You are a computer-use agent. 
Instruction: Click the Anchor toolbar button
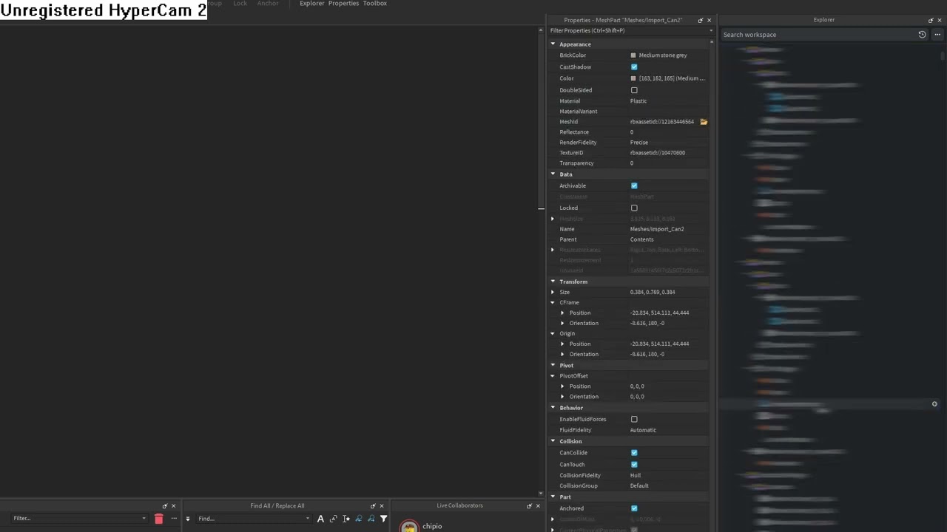268,3
